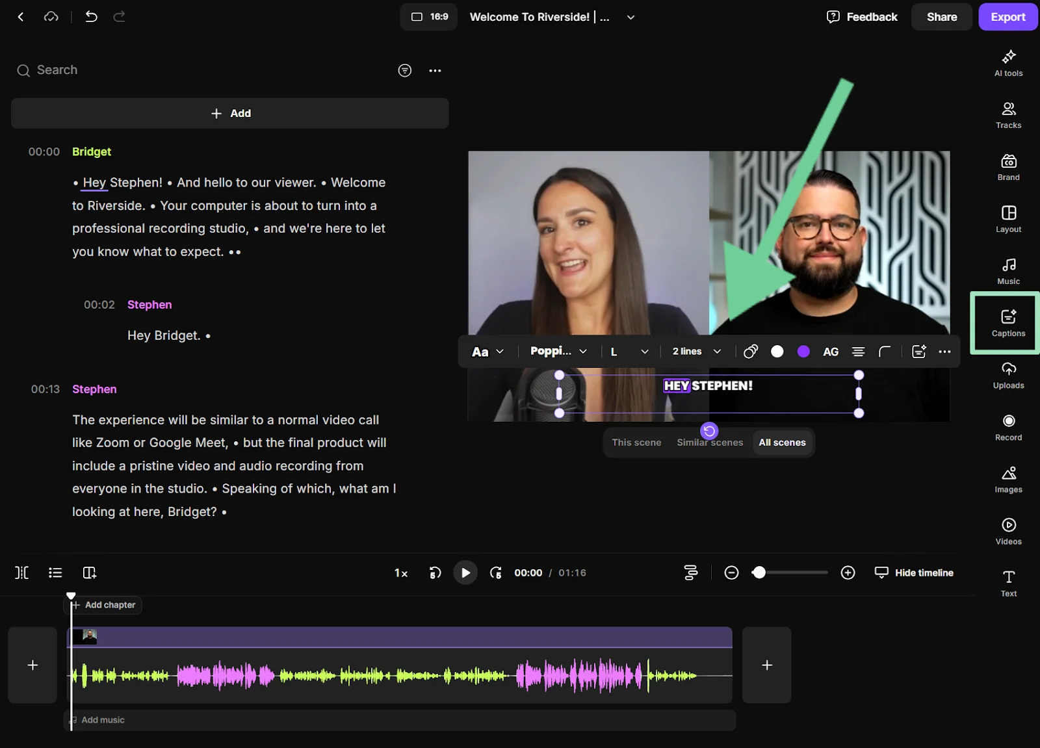This screenshot has width=1040, height=748.
Task: Open the Aa caption style dropdown
Action: coord(487,352)
